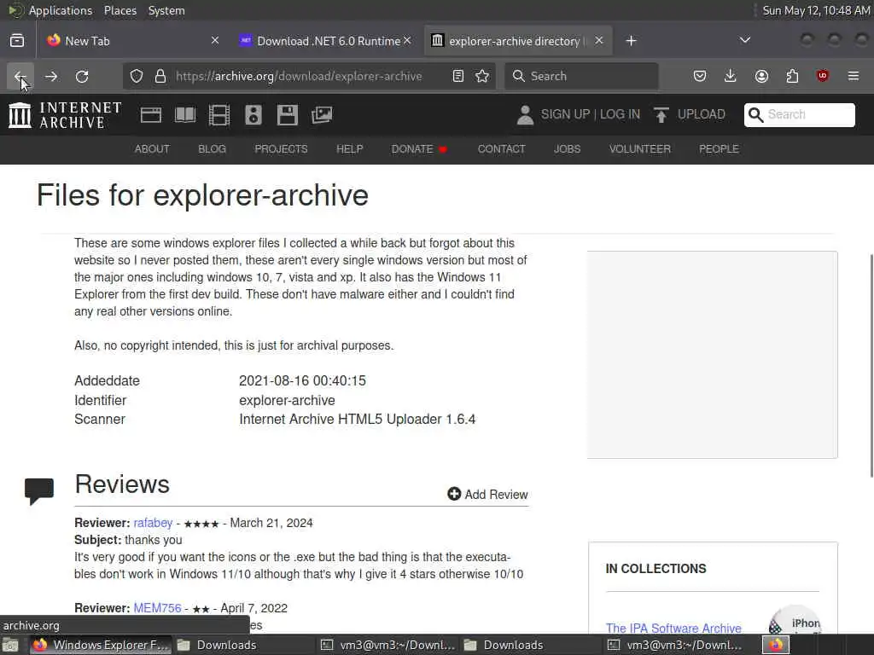Viewport: 874px width, 655px height.
Task: Open the PEOPLE nav link
Action: [719, 149]
